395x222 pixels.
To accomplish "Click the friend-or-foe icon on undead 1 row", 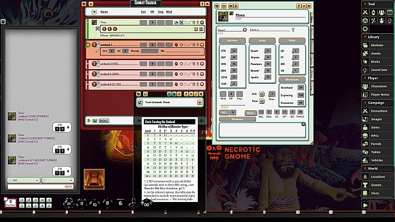I will pyautogui.click(x=177, y=45).
